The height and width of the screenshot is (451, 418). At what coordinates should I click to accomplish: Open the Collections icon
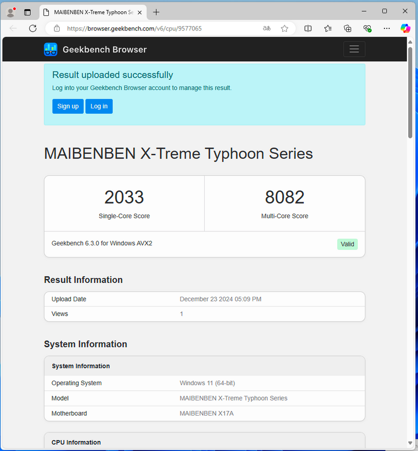(348, 28)
